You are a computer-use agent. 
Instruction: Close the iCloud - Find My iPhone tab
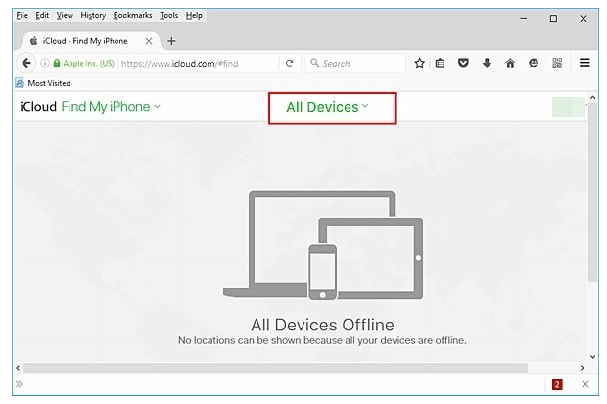[149, 41]
